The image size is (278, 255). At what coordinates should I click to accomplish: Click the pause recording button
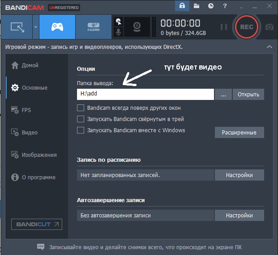[224, 27]
